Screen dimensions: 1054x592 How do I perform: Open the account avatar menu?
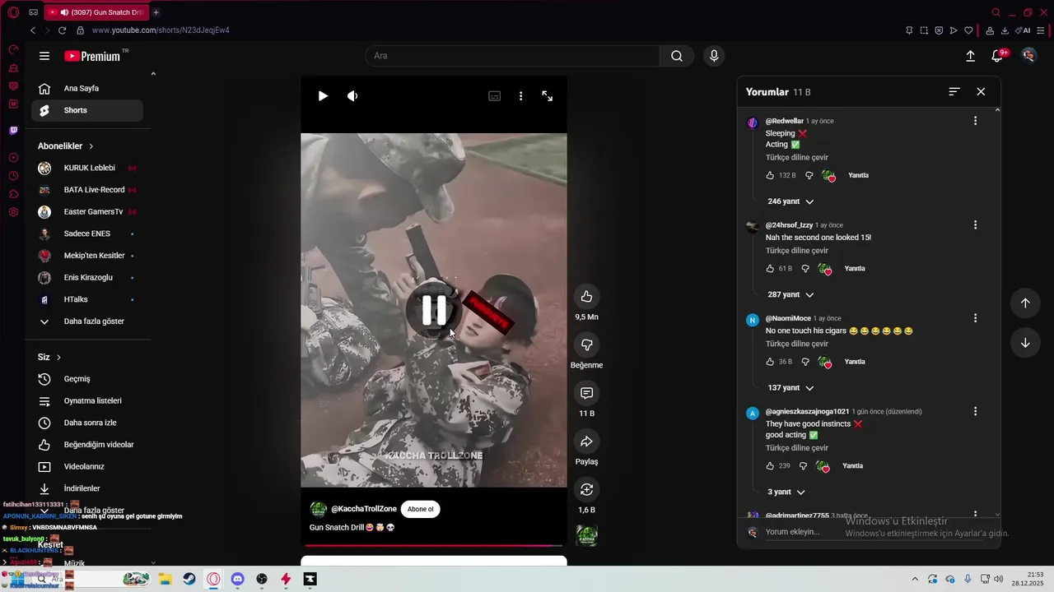pos(1028,55)
